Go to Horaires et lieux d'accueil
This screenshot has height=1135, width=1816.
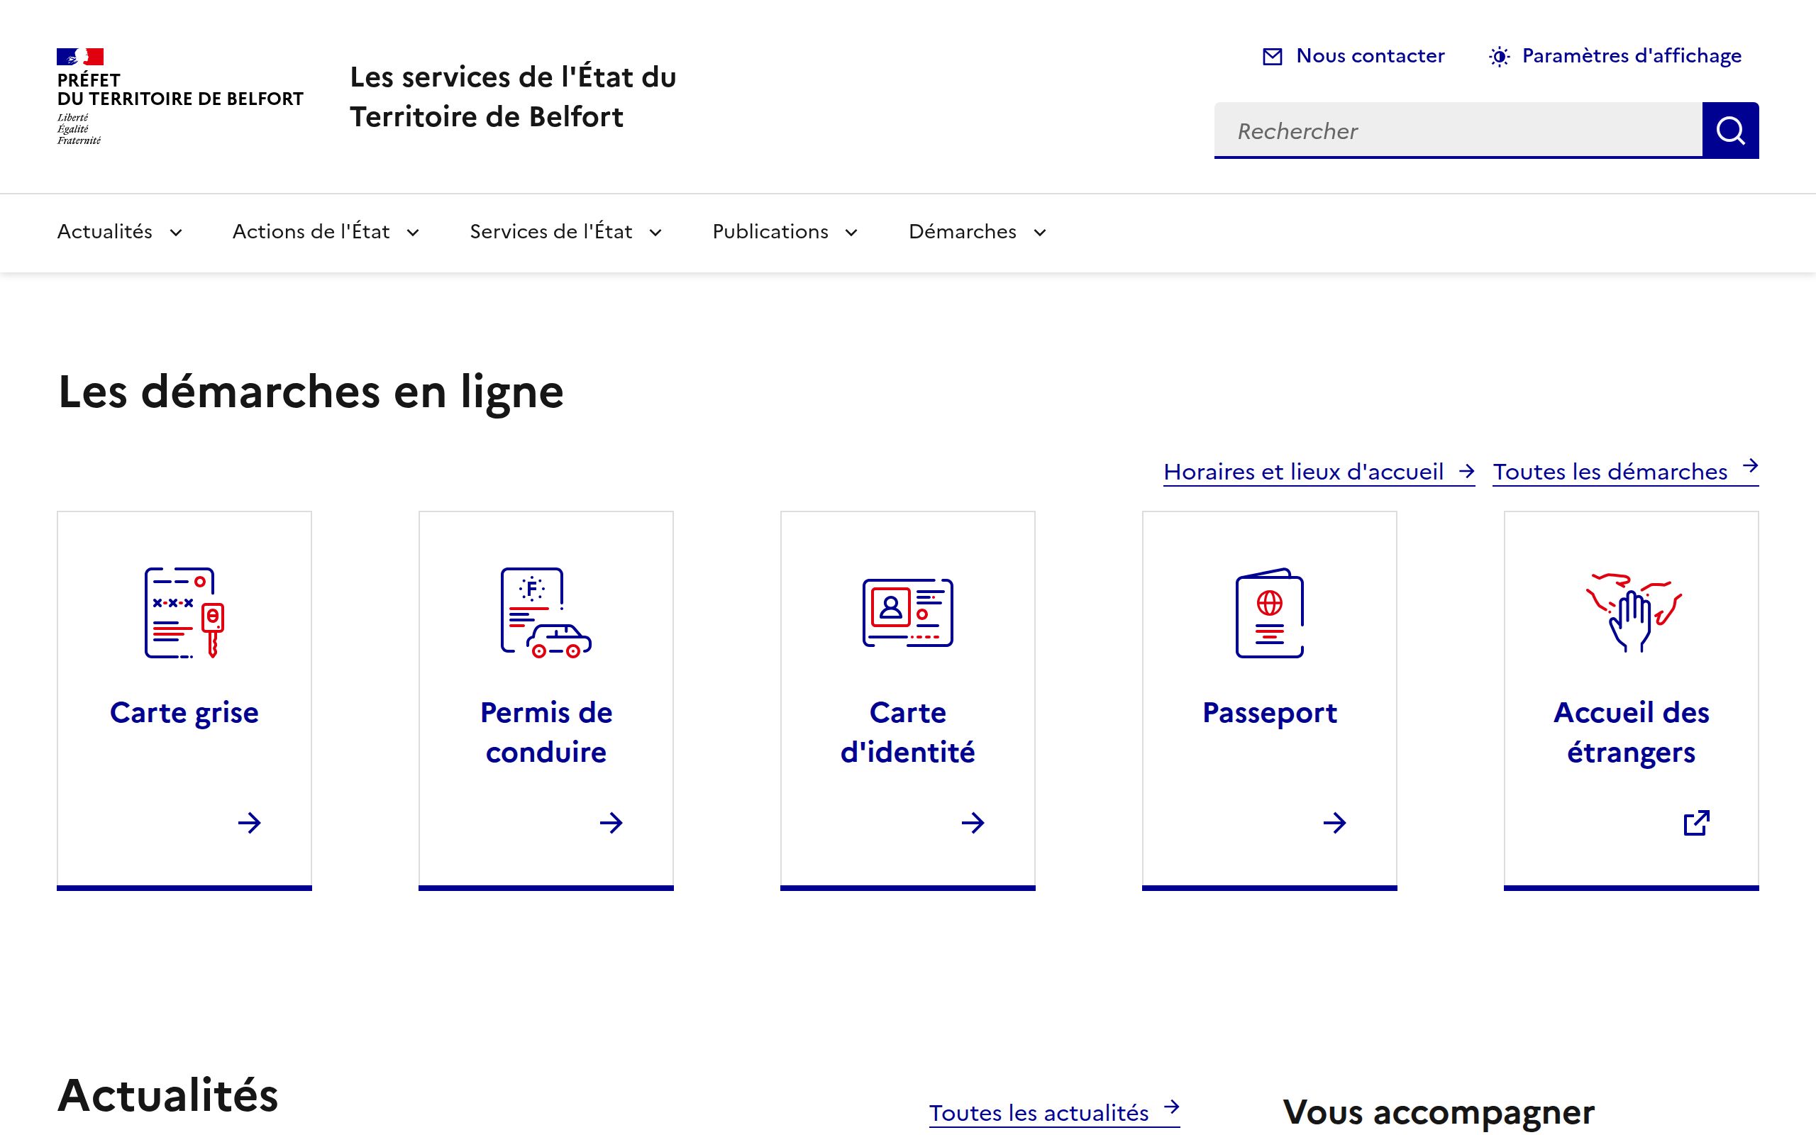(x=1319, y=472)
